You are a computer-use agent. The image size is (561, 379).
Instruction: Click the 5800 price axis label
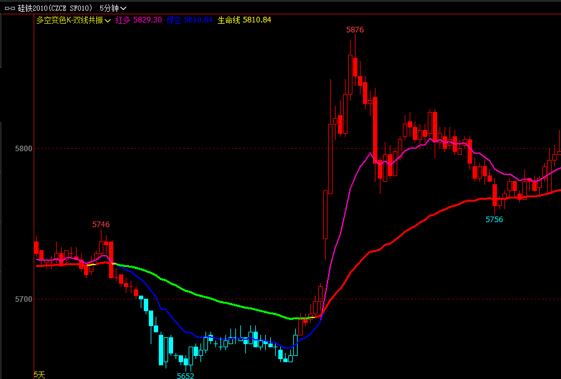pos(23,148)
